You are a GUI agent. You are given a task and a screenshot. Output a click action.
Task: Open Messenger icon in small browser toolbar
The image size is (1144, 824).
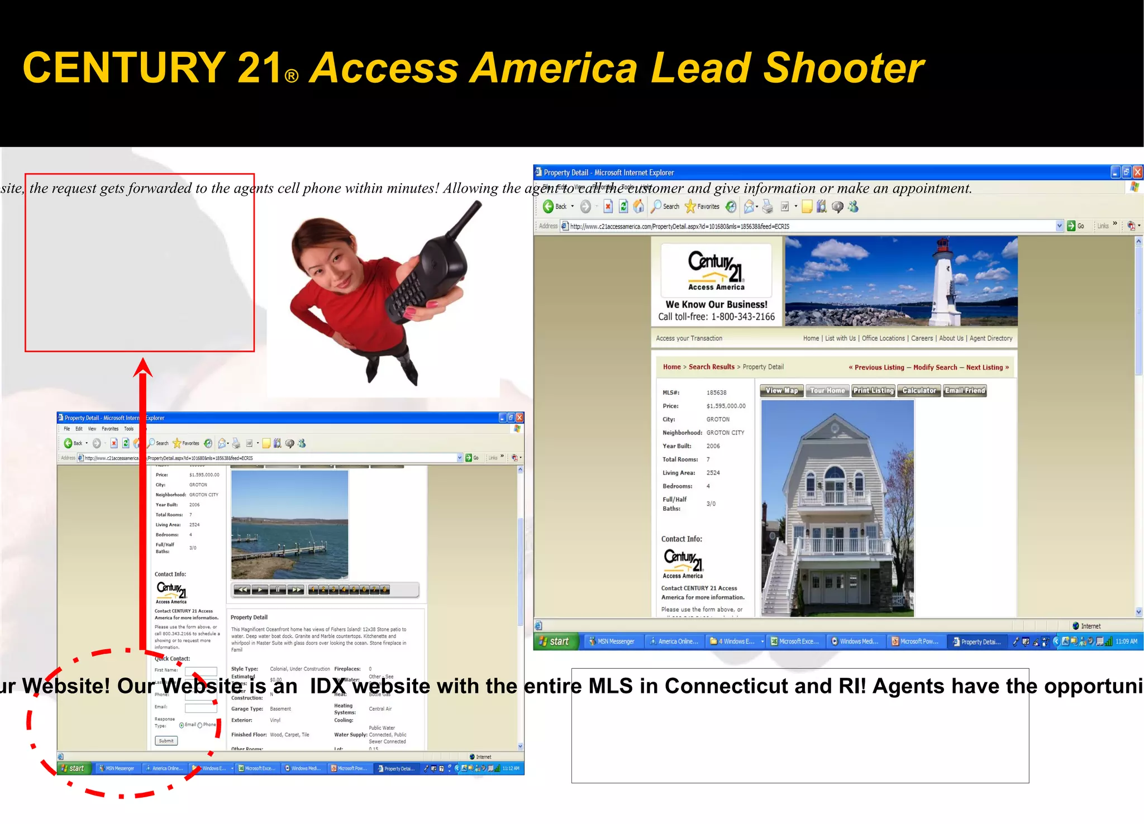[302, 443]
